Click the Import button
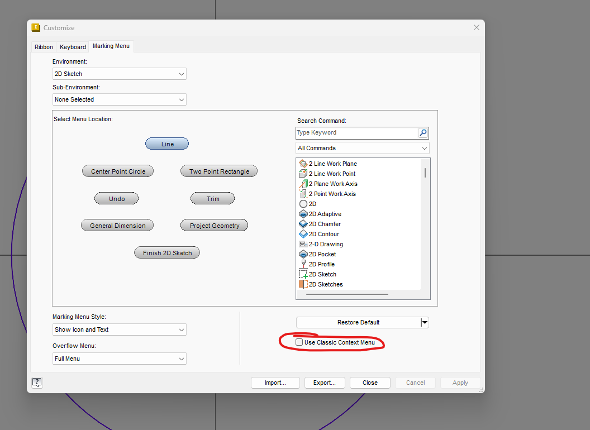Image resolution: width=590 pixels, height=430 pixels. [x=275, y=383]
